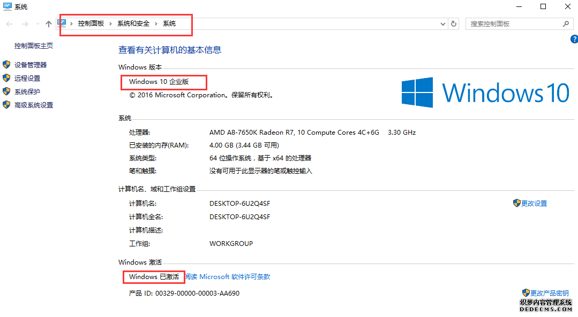Close the 系统 window
Viewport: 578px width, 317px height.
tap(568, 6)
